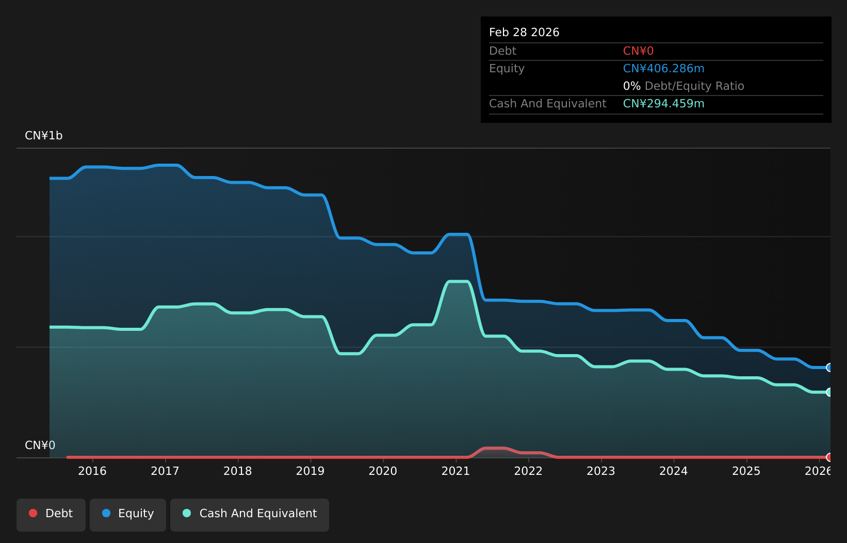This screenshot has height=543, width=847.
Task: Click the 2023 x-axis label
Action: (x=601, y=471)
